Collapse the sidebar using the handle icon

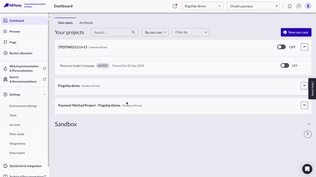[x=49, y=17]
